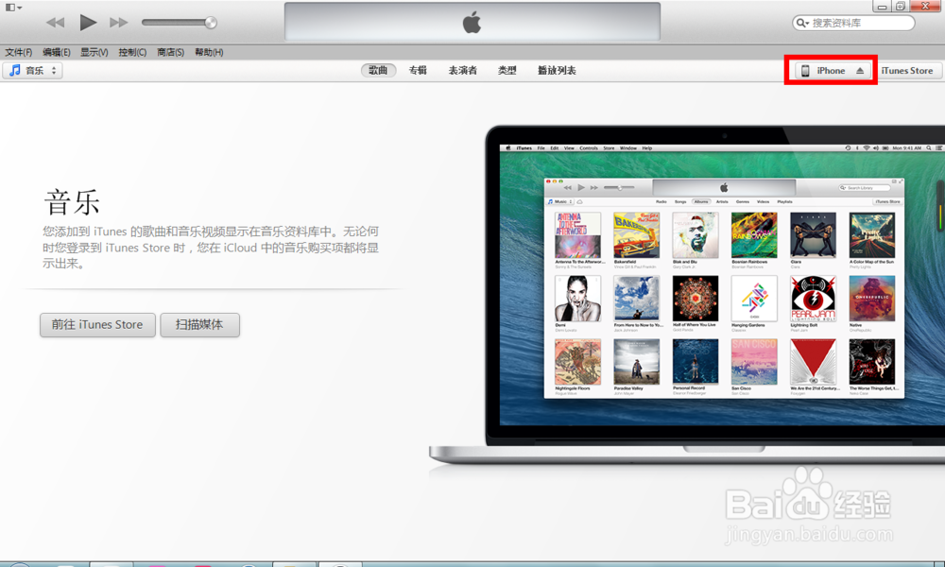Screen dimensions: 945x567
Task: Open the 控制(C) menu
Action: tap(132, 52)
